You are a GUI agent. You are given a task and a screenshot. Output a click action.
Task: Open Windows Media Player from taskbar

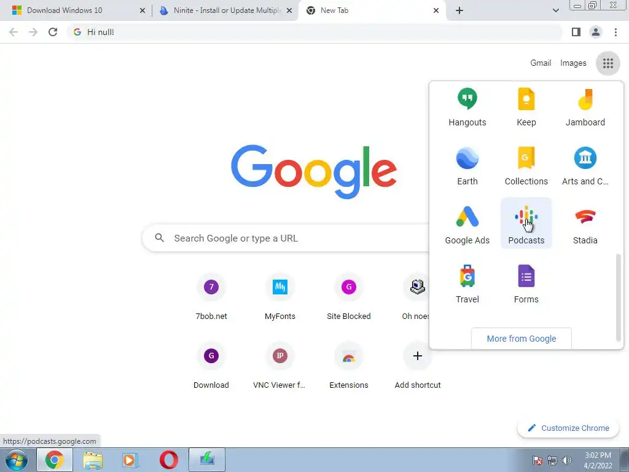tap(130, 460)
